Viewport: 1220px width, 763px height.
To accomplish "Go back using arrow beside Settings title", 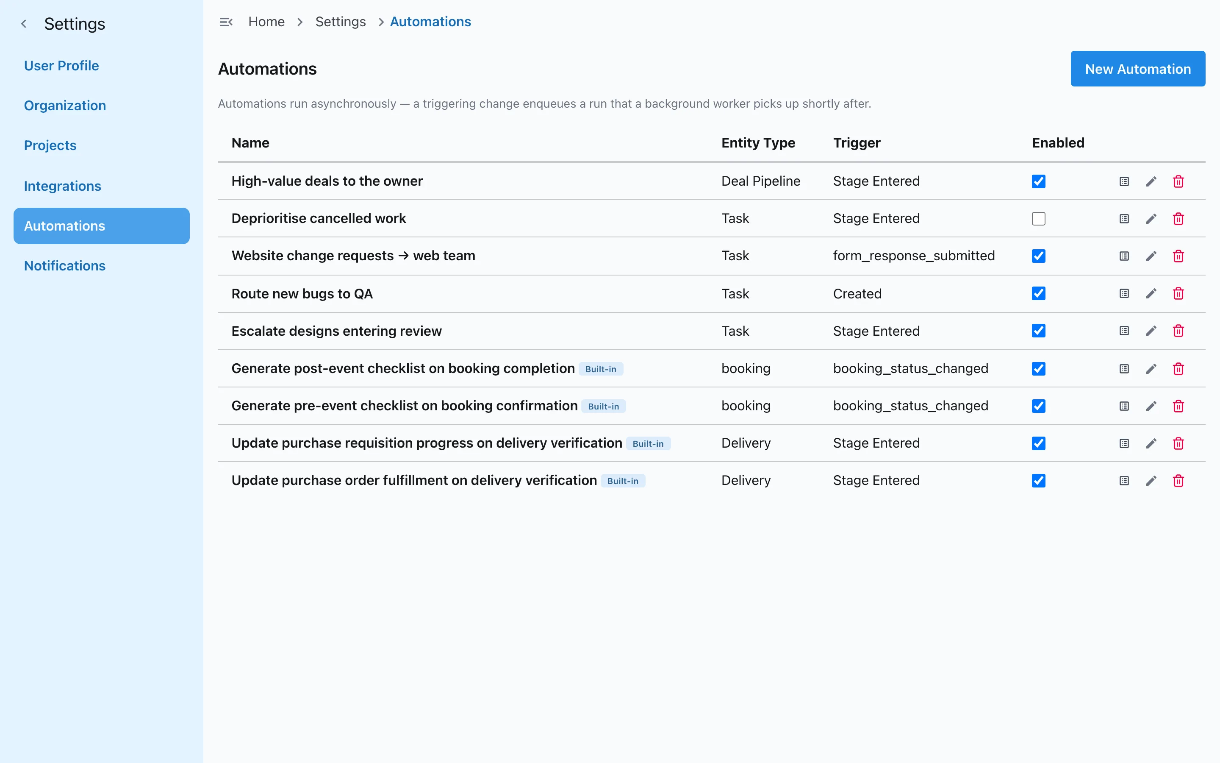I will 24,24.
